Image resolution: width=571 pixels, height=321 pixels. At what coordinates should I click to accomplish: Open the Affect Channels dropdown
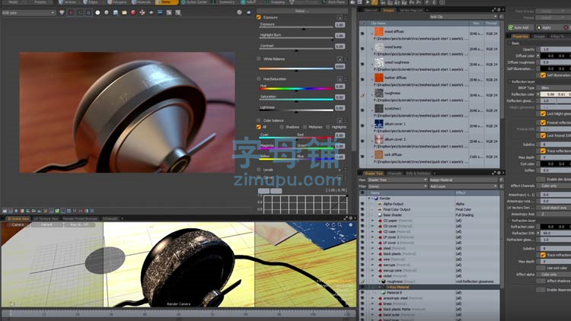coord(555,186)
